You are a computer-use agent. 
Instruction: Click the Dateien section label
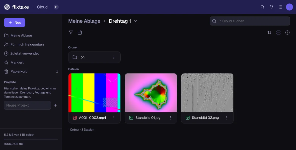tap(73, 69)
